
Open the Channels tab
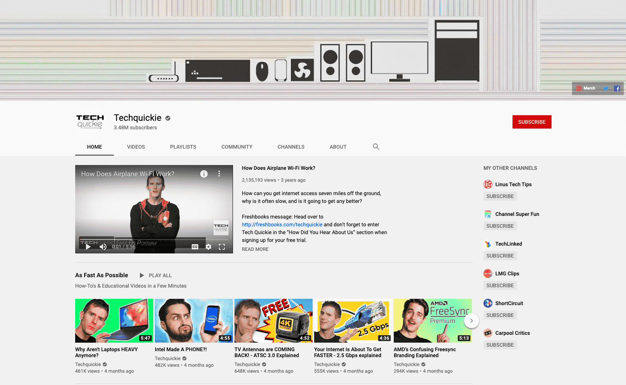291,147
